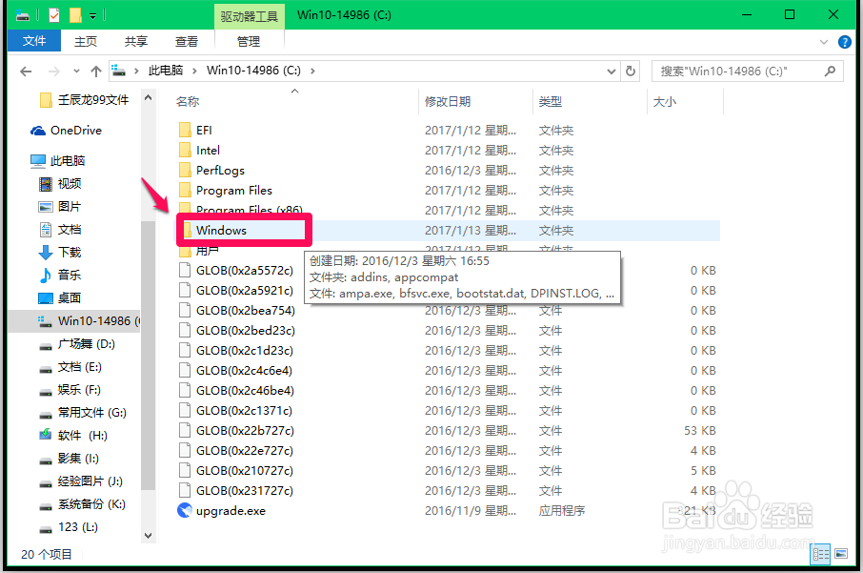863x573 pixels.
Task: Switch to details view in status bar
Action: [x=820, y=554]
